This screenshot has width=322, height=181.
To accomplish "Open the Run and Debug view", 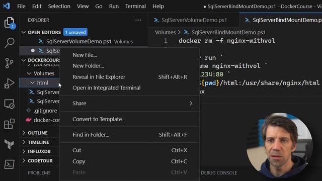I will point(9,83).
